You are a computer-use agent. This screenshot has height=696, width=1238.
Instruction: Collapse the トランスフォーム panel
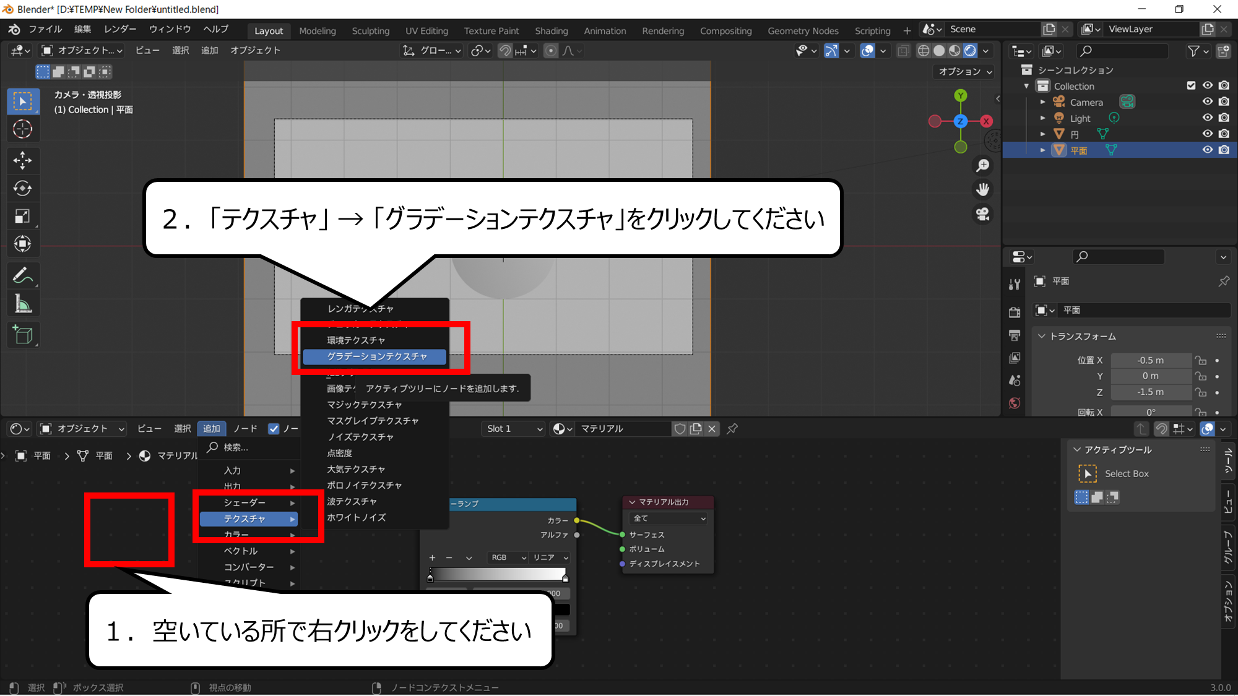pyautogui.click(x=1042, y=337)
